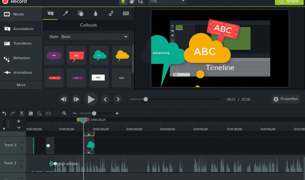This screenshot has height=180, width=305.
Task: Open the canvas zoom level dropdown
Action: [x=167, y=2]
